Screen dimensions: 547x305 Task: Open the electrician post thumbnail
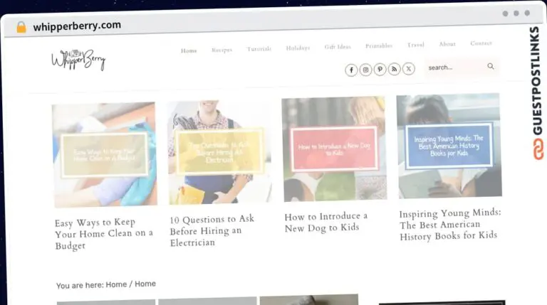[x=220, y=151]
